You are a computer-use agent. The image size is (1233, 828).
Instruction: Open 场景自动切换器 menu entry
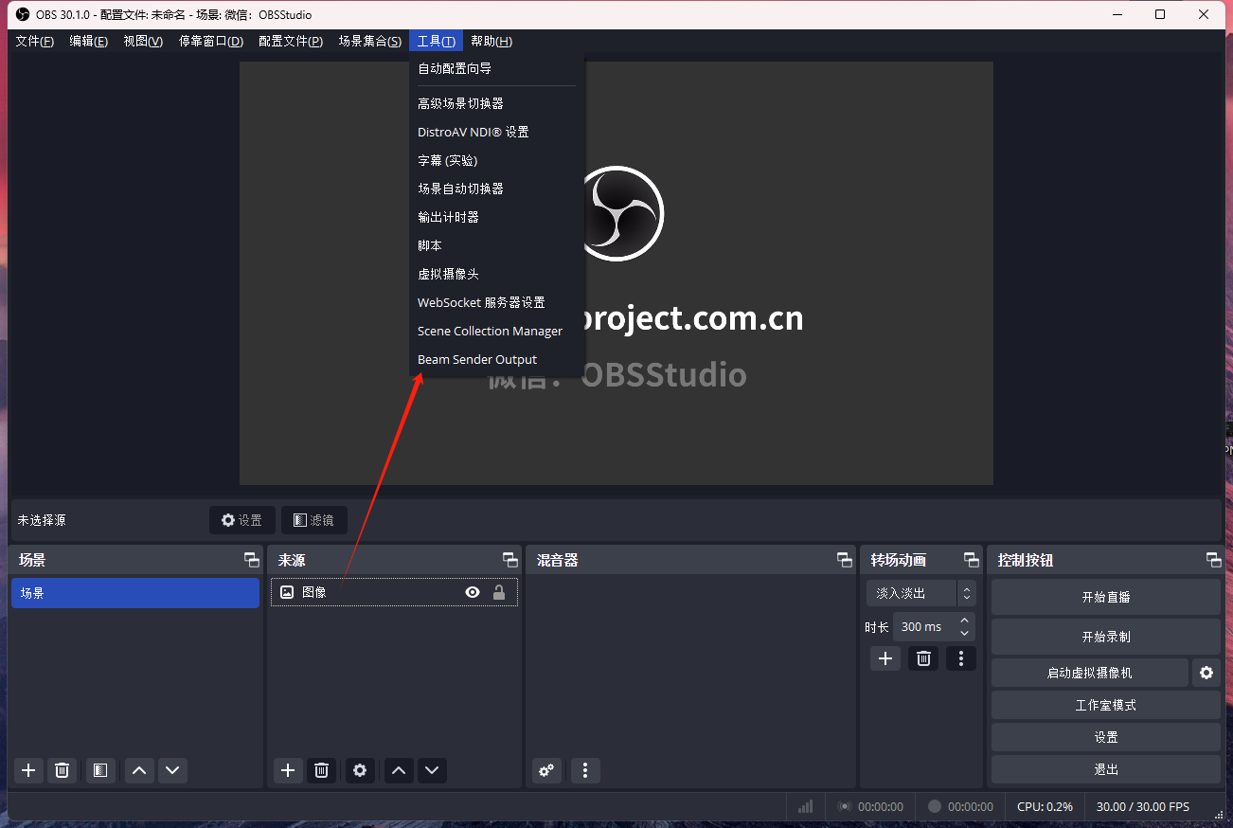point(498,189)
